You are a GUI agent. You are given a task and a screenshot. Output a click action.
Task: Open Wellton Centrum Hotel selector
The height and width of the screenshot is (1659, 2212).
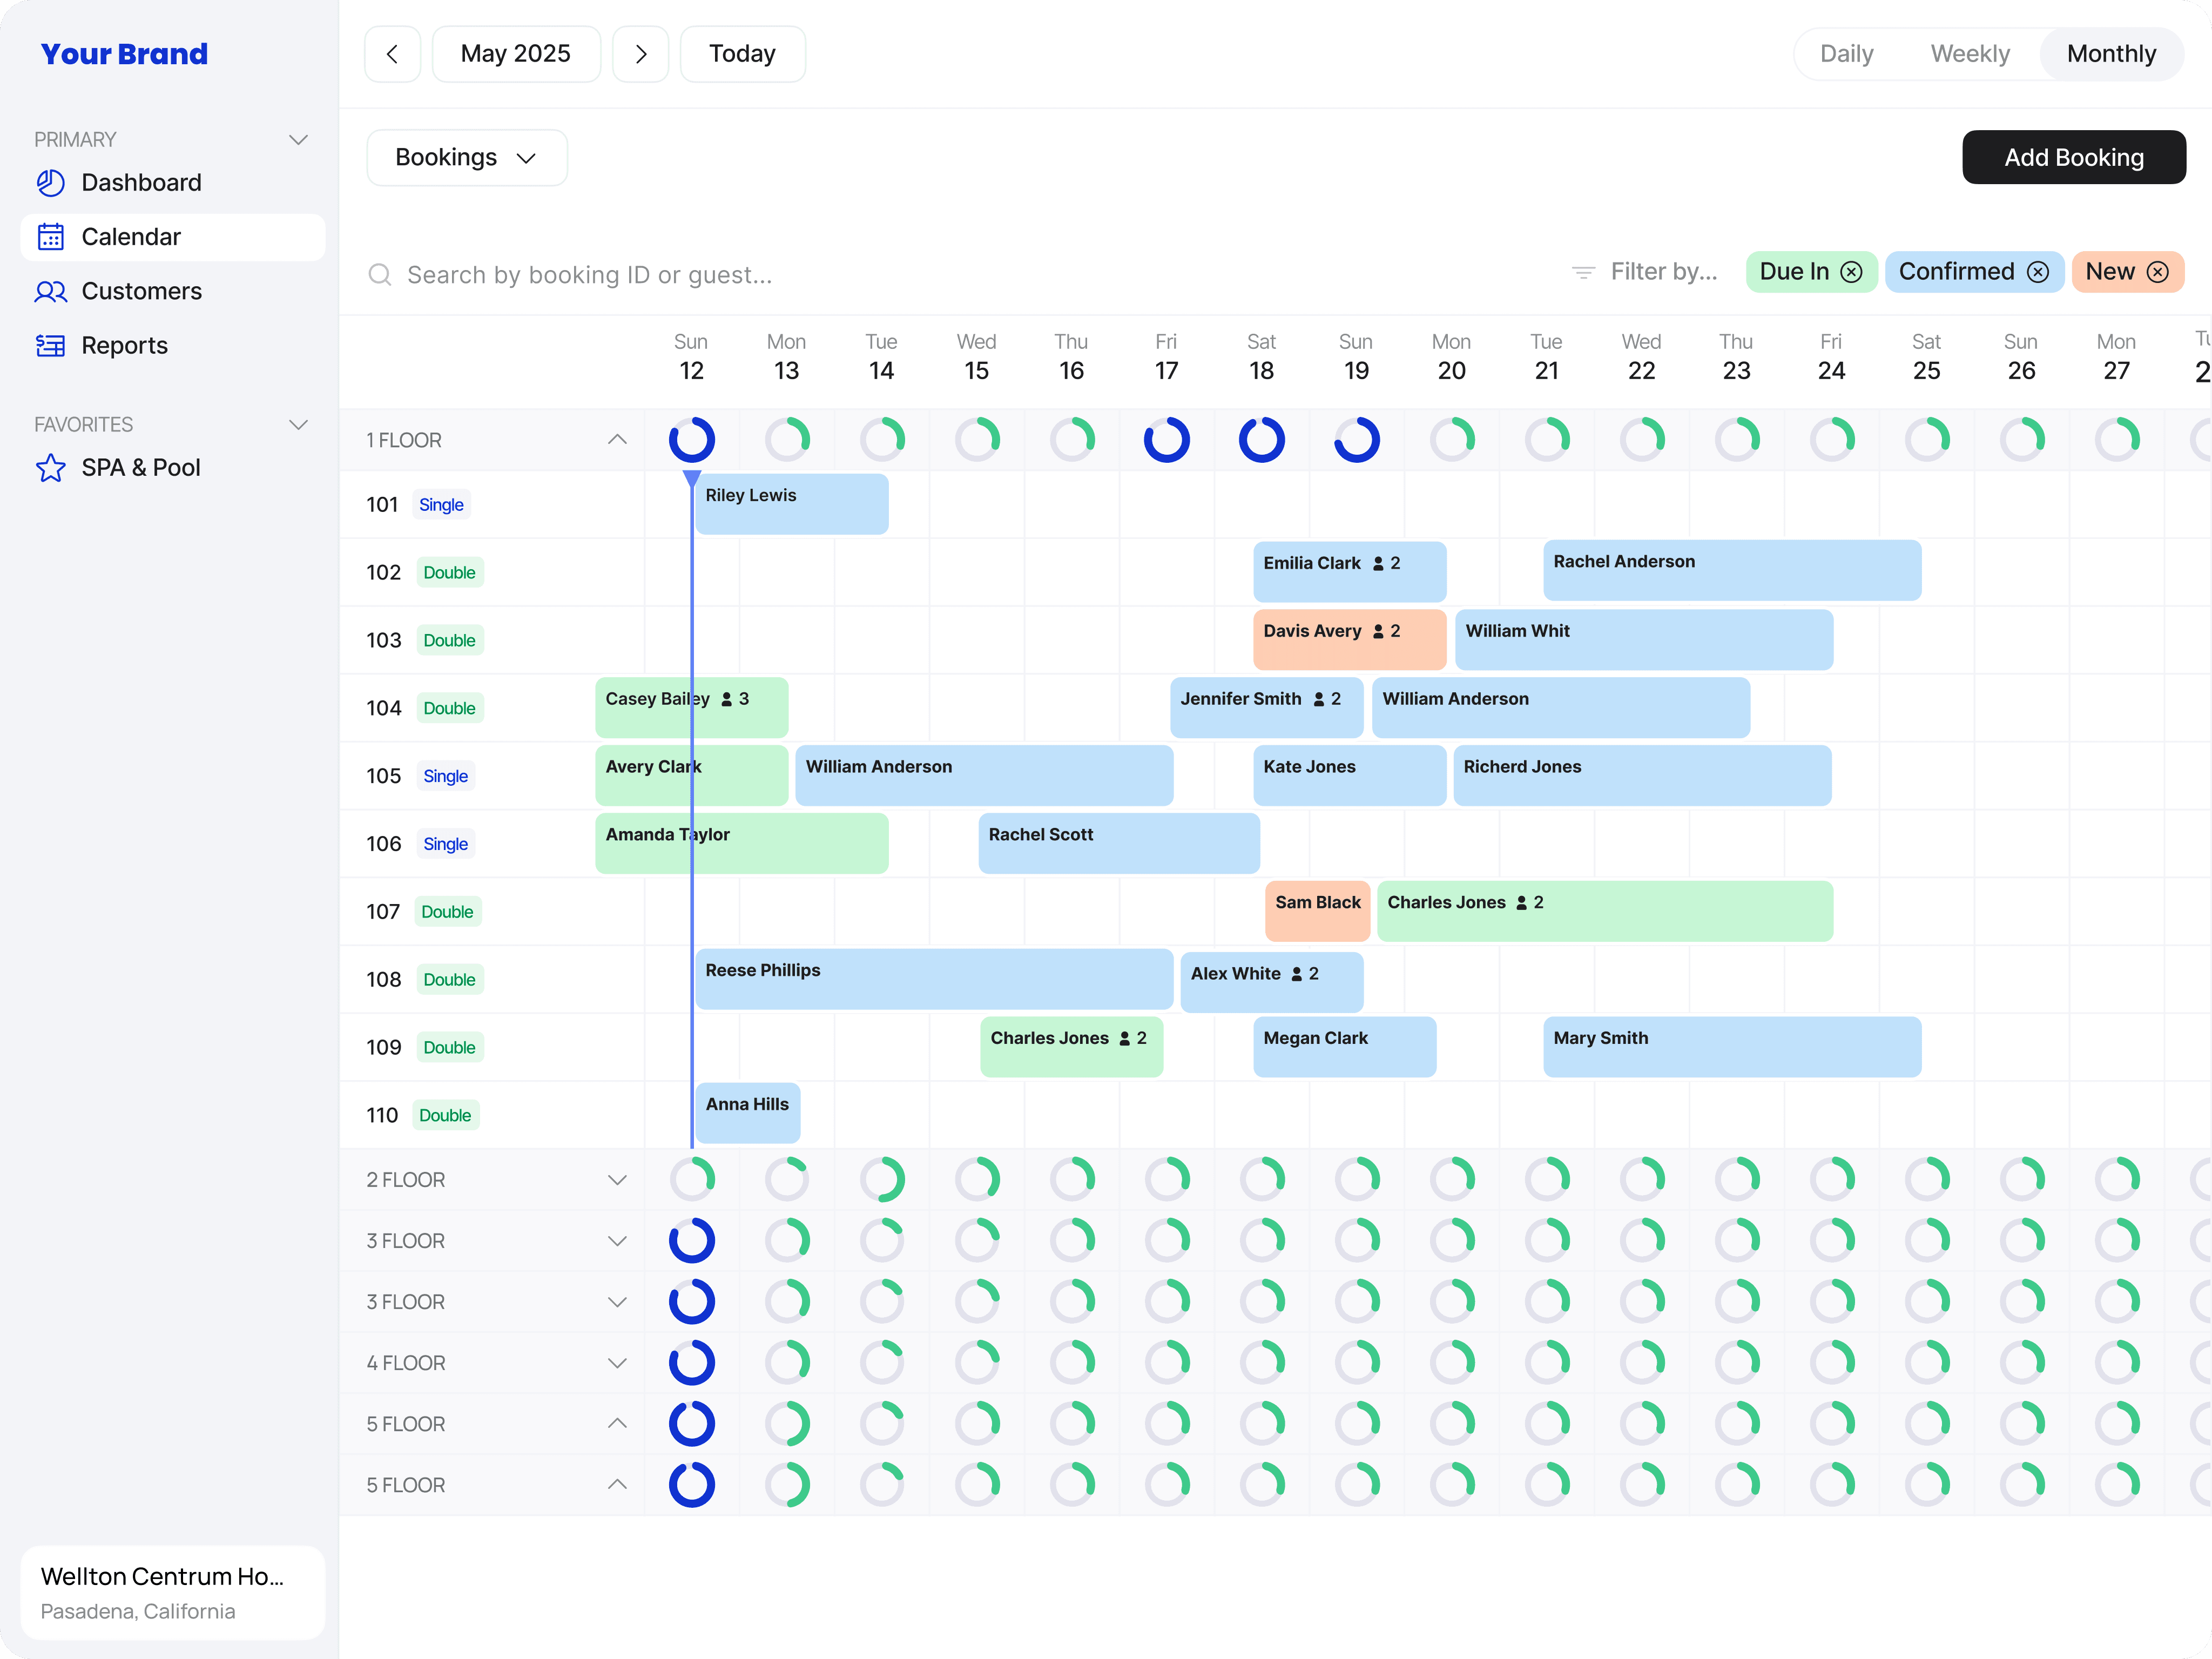pos(172,1592)
